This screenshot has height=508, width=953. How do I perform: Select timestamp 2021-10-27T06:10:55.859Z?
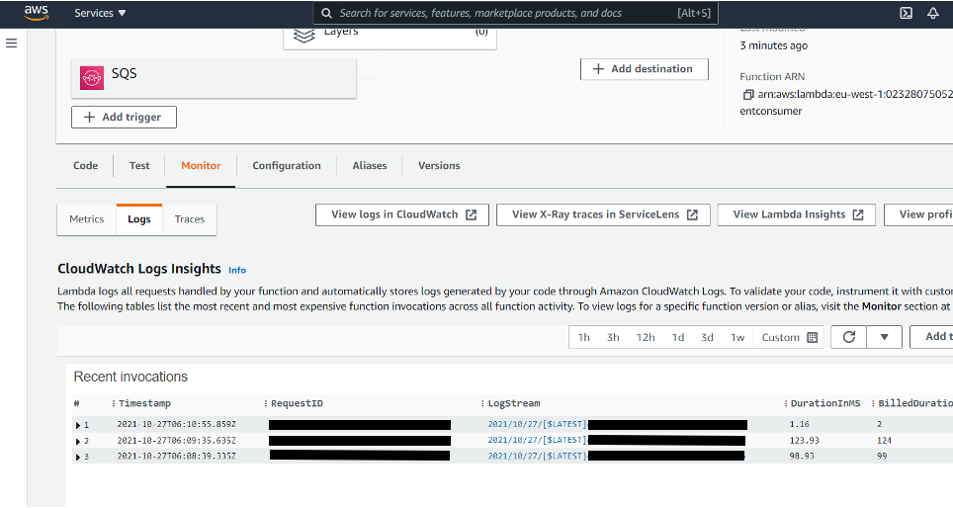(176, 424)
